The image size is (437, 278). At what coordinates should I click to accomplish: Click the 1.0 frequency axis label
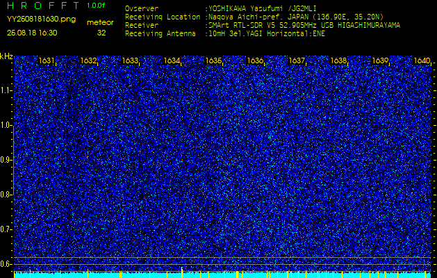click(6, 126)
